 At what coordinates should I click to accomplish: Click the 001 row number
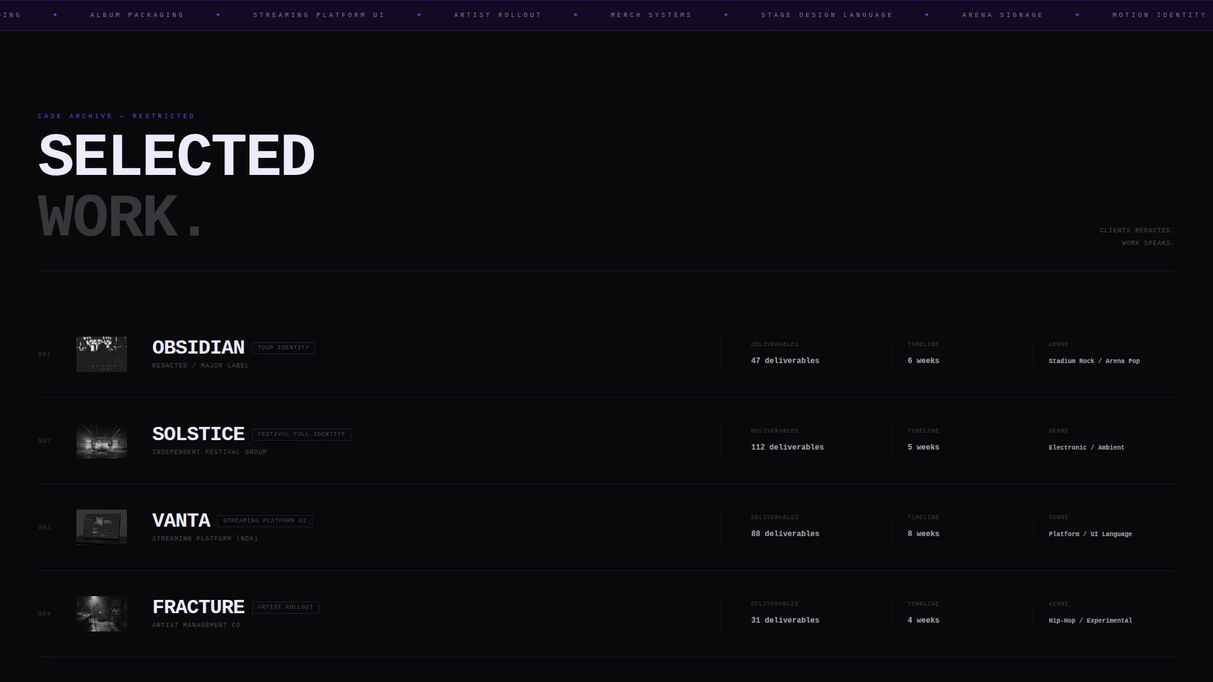pos(44,354)
